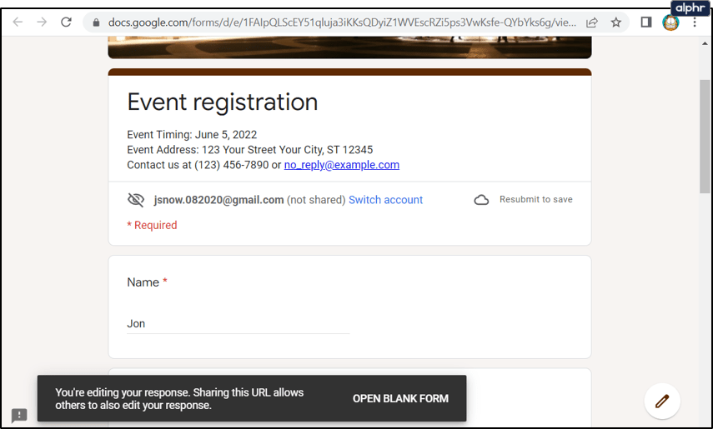
Task: Click the red Required note
Action: 152,226
